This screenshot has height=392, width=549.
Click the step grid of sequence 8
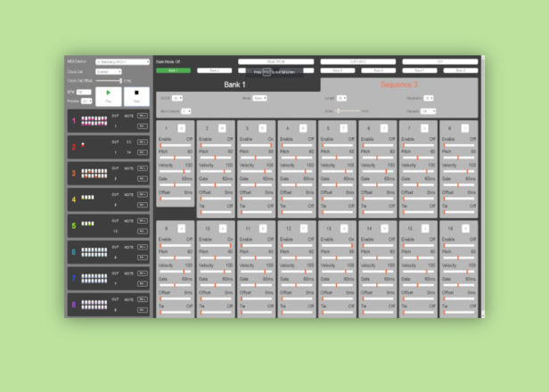(94, 305)
